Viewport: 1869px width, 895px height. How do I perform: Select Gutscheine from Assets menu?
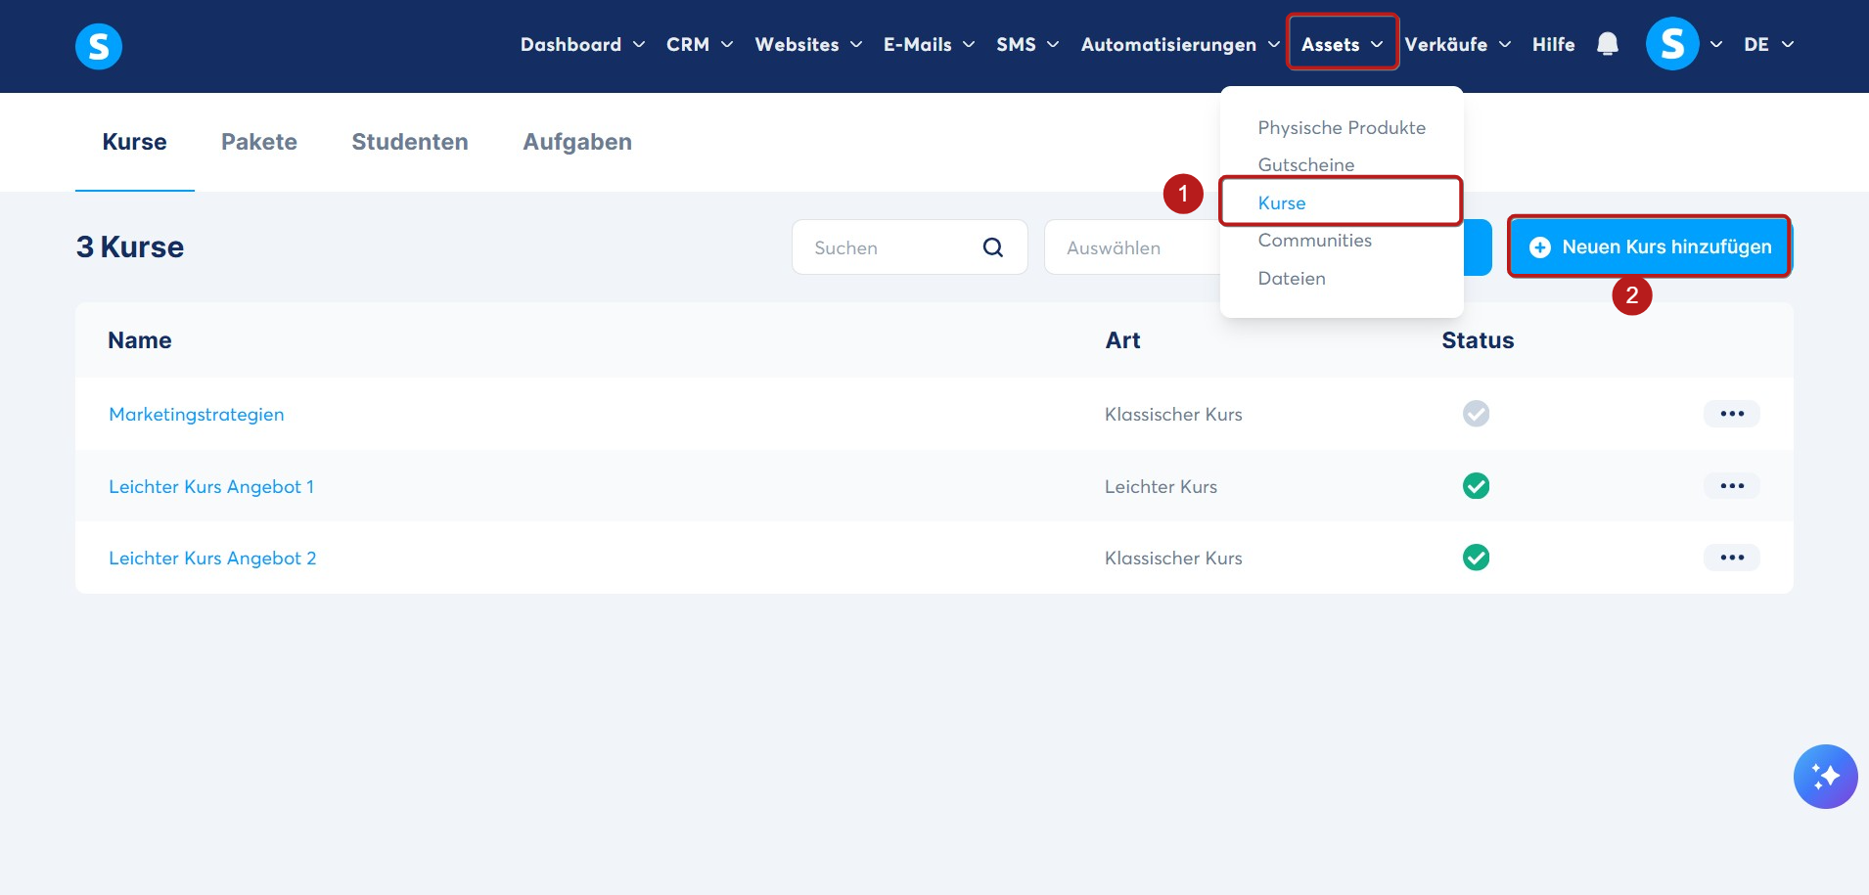click(1305, 165)
